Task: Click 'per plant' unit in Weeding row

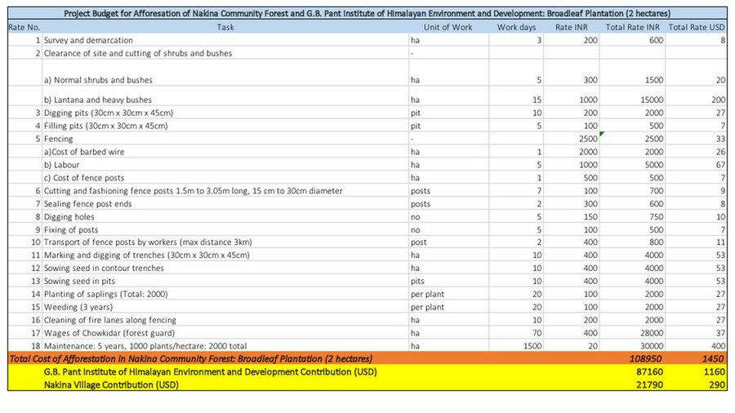Action: pos(427,307)
